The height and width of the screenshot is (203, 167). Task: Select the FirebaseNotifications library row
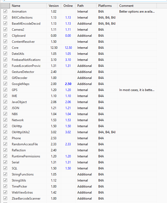pos(26,60)
